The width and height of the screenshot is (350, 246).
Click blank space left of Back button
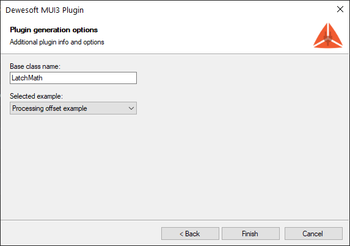coord(81,234)
